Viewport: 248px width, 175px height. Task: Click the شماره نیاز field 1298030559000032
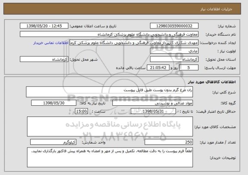[x=174, y=26]
